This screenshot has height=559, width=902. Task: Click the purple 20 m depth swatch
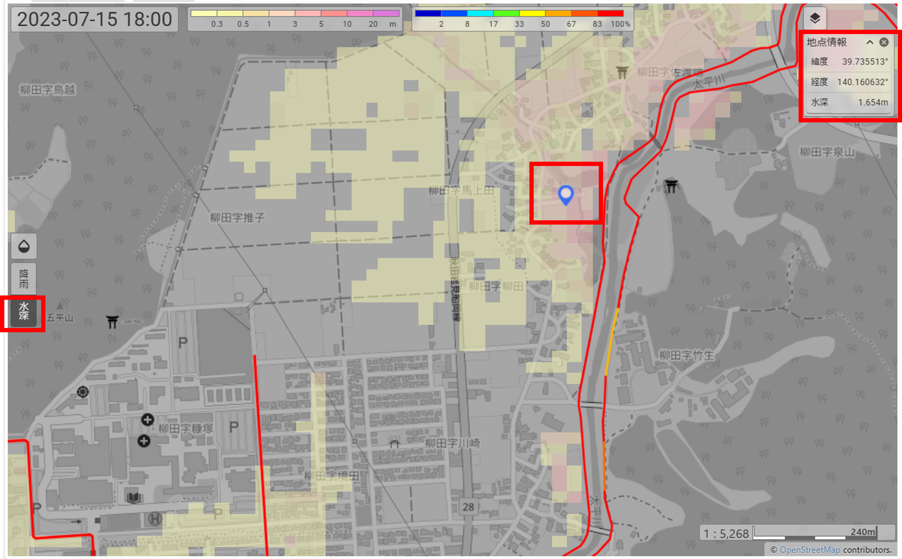[x=386, y=14]
